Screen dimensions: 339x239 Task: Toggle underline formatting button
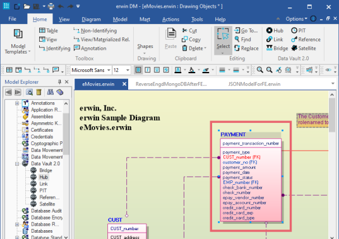157,70
